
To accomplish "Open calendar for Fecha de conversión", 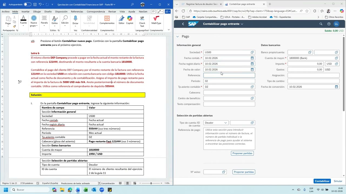I will tap(337, 87).
